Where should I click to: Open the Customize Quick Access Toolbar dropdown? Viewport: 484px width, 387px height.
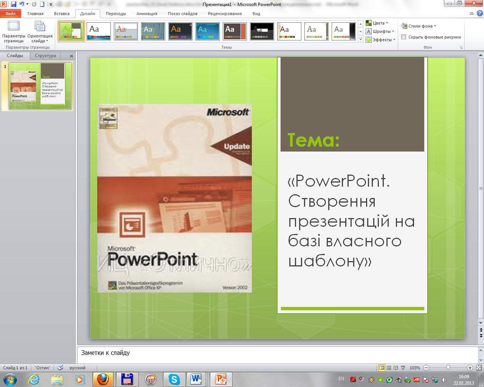tap(51, 4)
